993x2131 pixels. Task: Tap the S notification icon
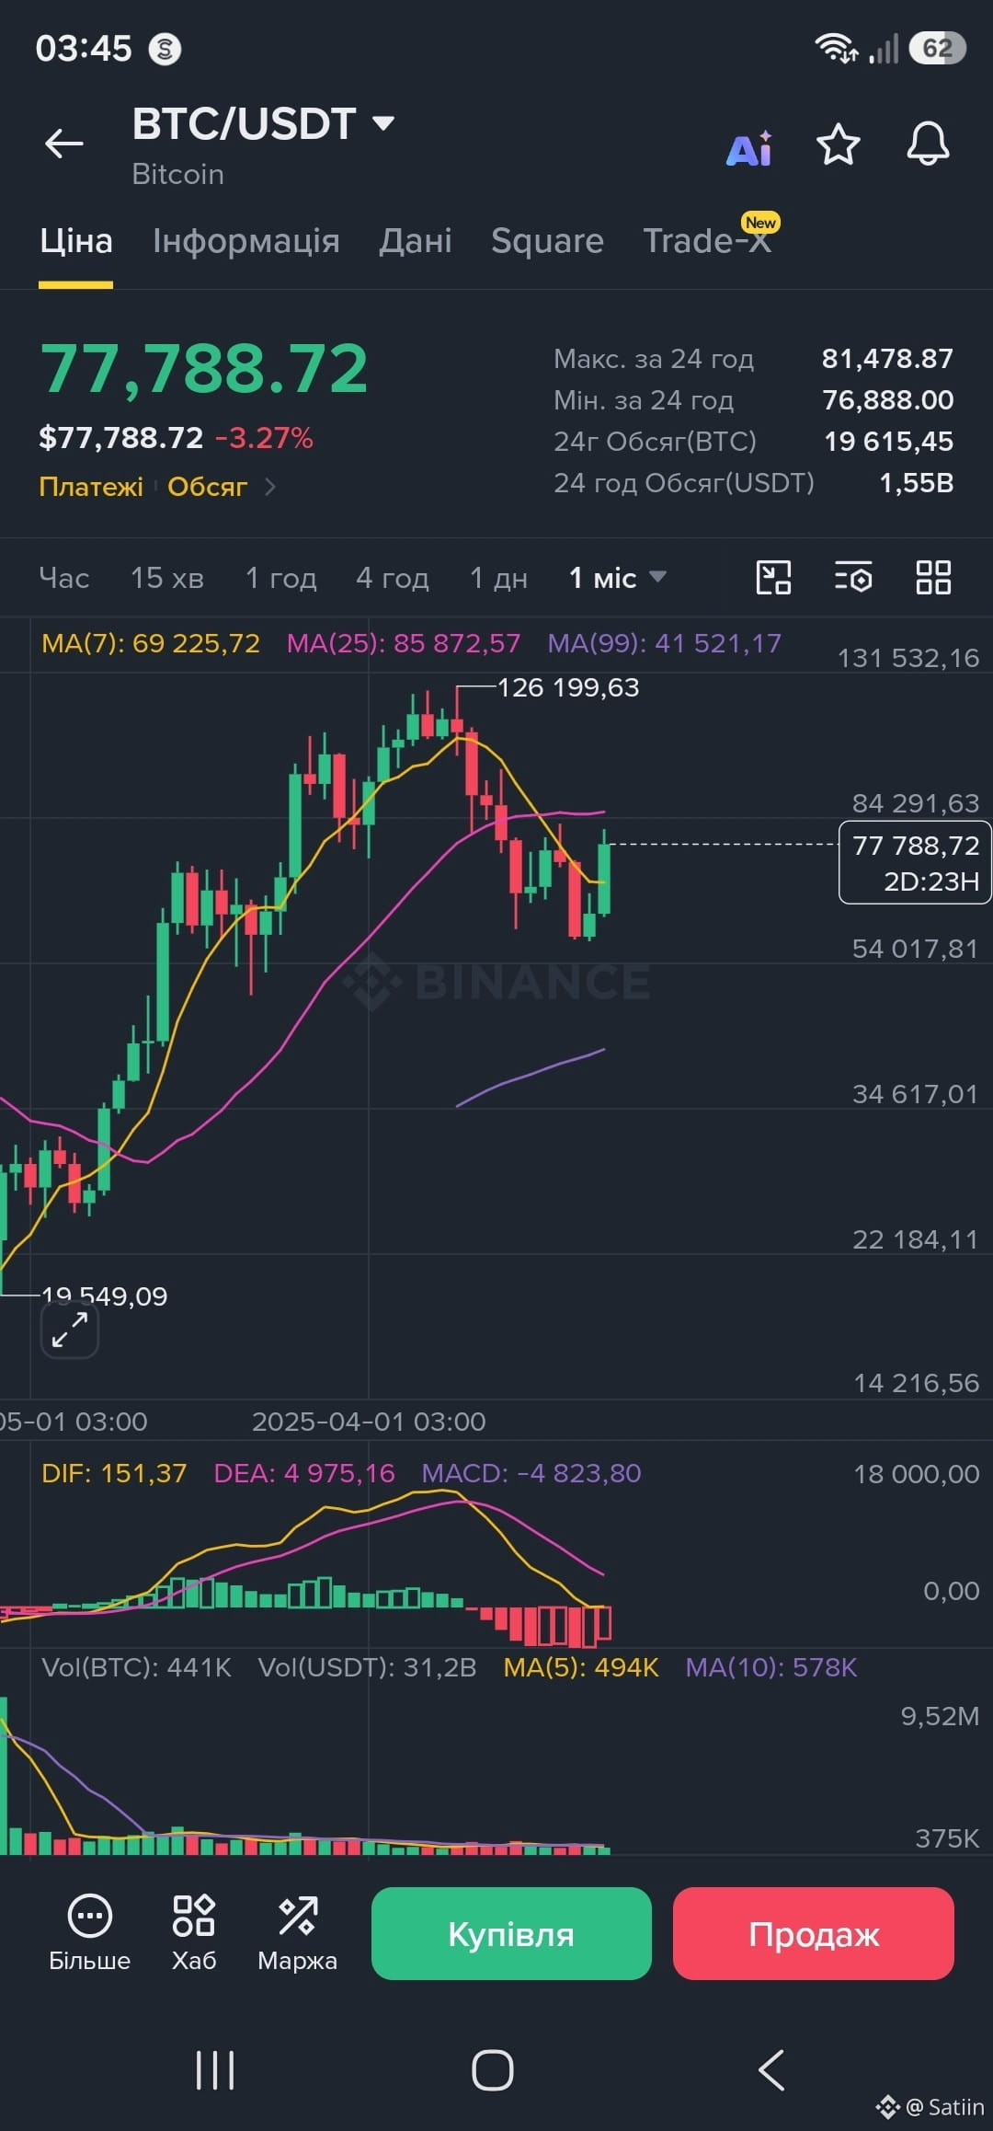point(165,49)
